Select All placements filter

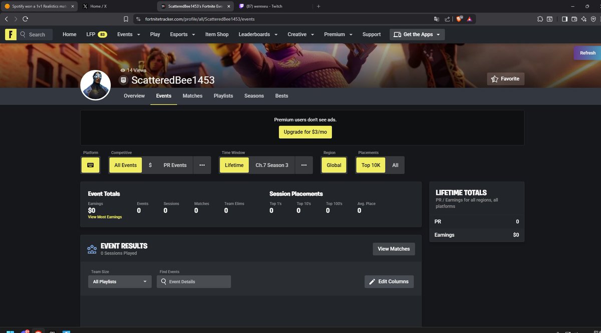tap(395, 165)
